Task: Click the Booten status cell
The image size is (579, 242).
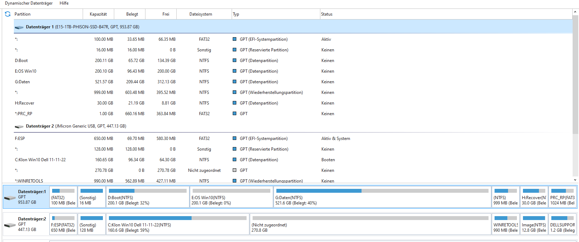Action: [x=328, y=160]
